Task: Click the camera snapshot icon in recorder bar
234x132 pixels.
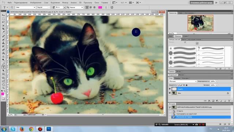Action: [197, 125]
